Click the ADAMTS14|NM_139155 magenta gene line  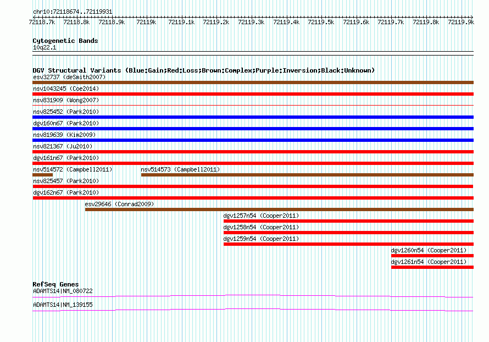(253, 310)
